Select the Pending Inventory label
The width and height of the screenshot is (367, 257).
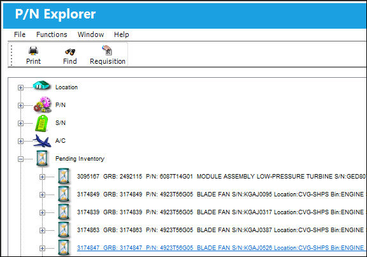point(80,159)
